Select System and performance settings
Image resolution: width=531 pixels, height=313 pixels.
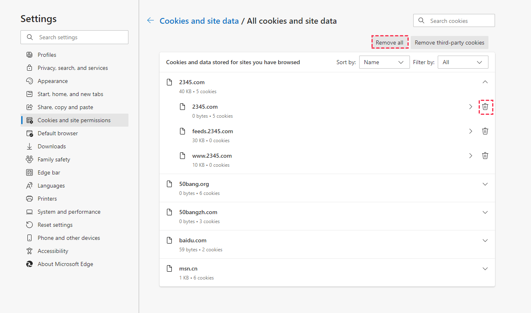coord(69,212)
